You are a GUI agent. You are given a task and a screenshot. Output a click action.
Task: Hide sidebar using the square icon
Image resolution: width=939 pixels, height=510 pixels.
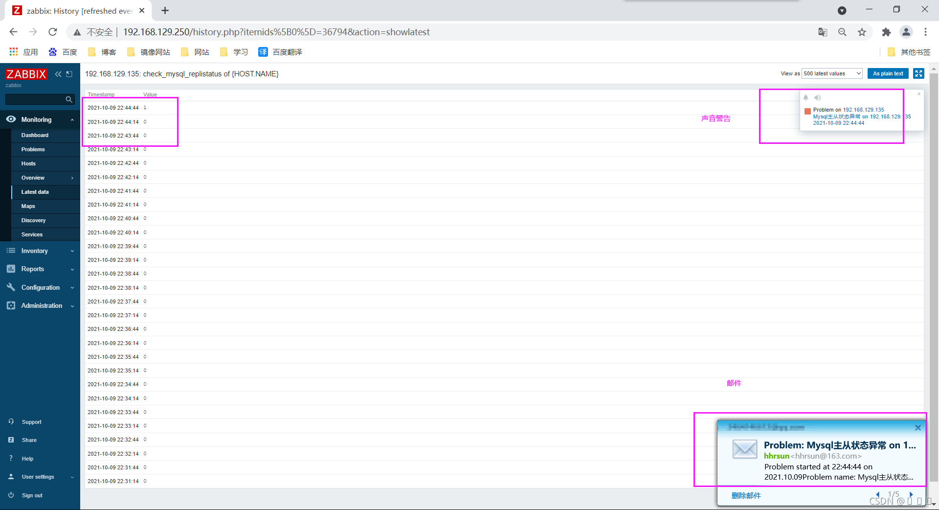[69, 74]
